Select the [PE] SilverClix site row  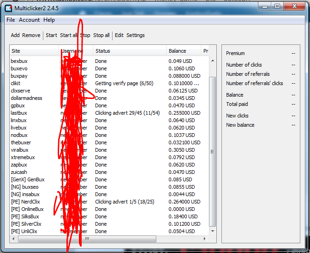tap(109, 224)
